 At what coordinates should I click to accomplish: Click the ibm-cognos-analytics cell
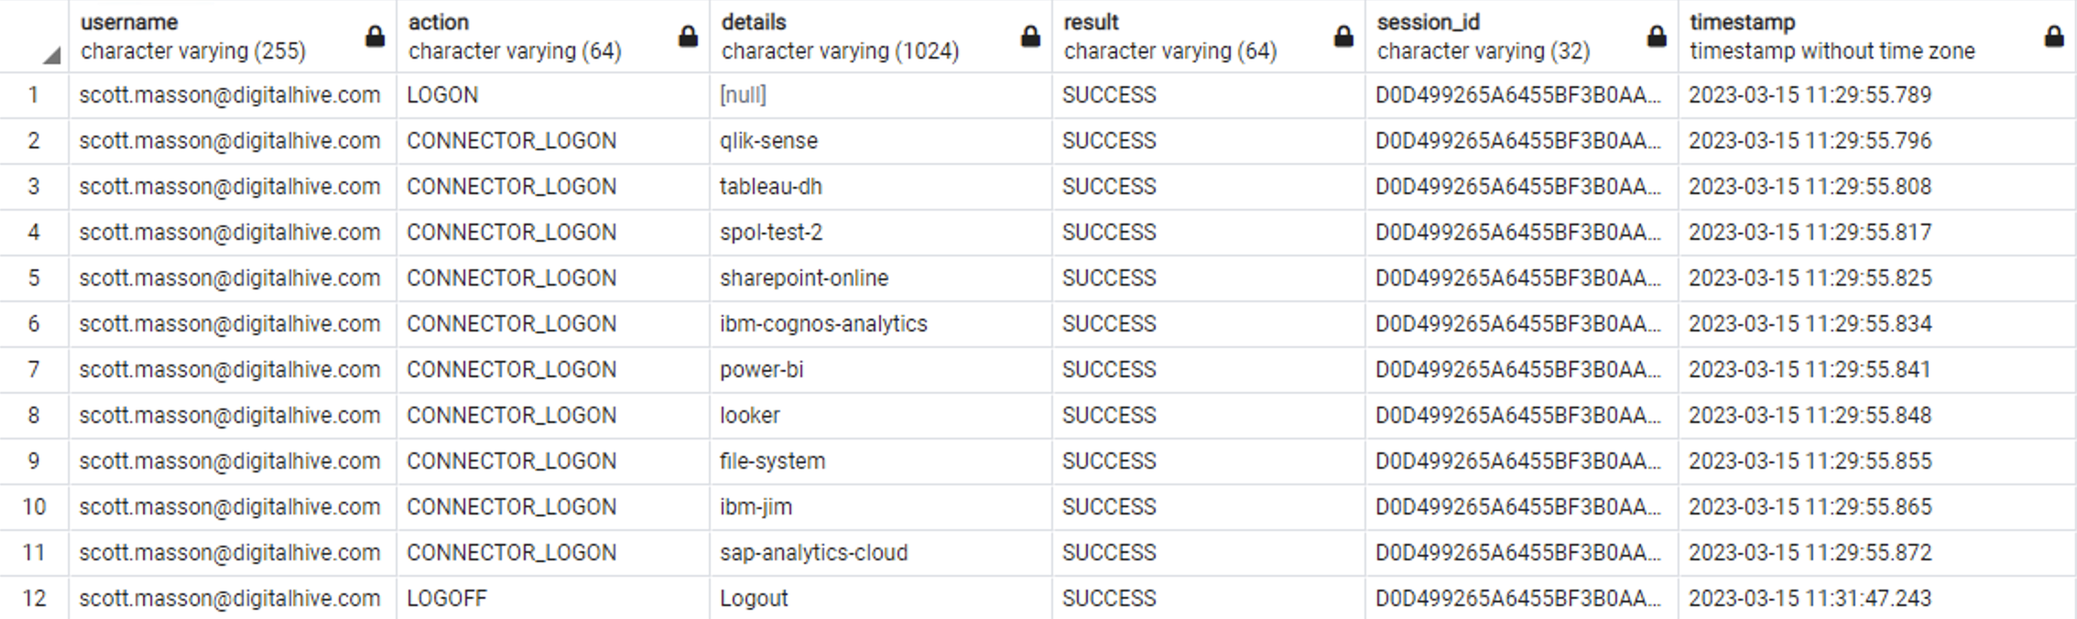(x=880, y=324)
